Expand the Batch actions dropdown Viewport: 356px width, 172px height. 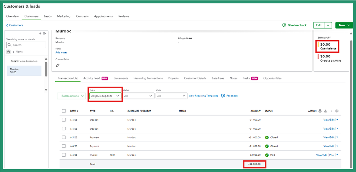point(72,96)
